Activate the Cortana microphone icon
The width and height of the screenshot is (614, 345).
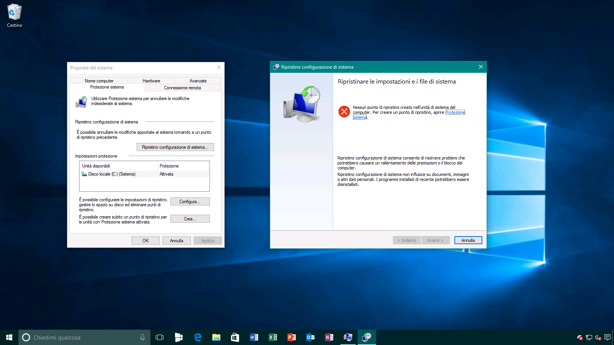click(142, 337)
